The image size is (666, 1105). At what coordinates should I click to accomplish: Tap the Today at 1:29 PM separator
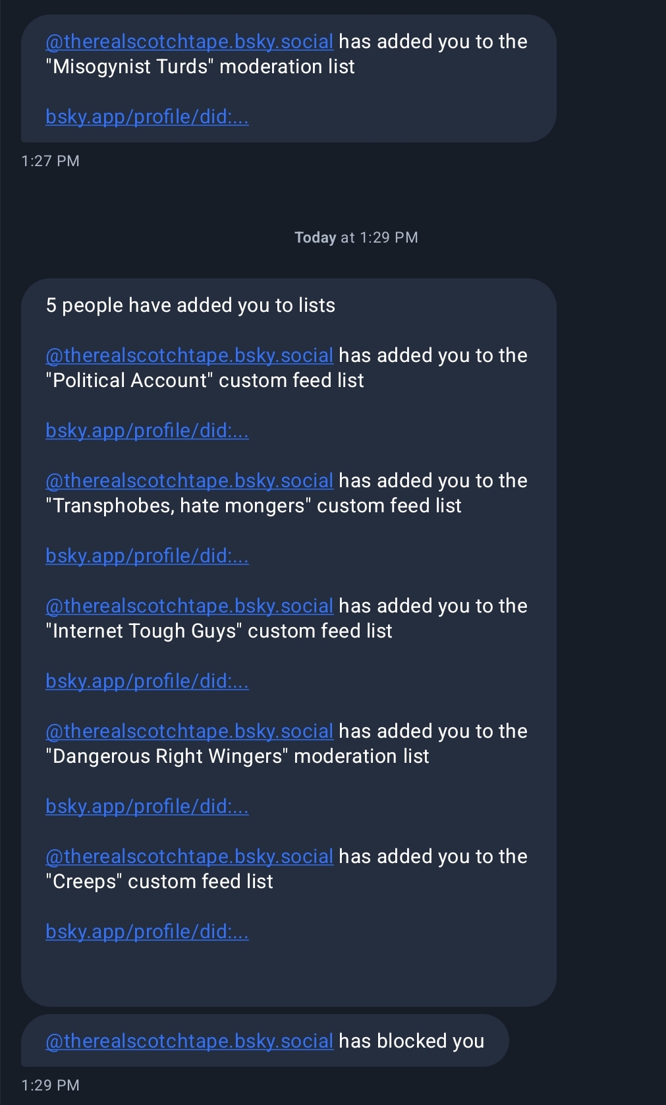coord(356,237)
